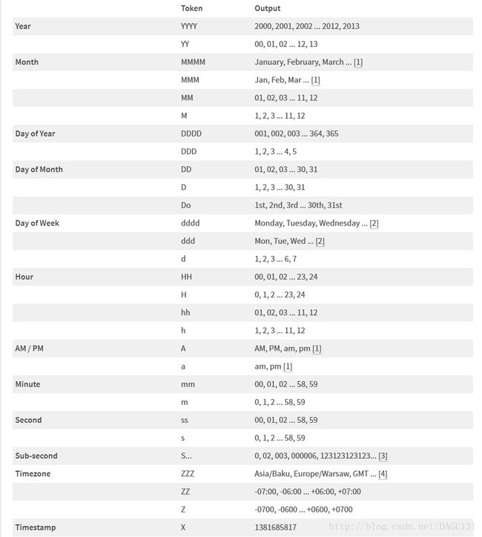This screenshot has height=537, width=482.
Task: Select the ZZZ timezone token
Action: pos(188,474)
